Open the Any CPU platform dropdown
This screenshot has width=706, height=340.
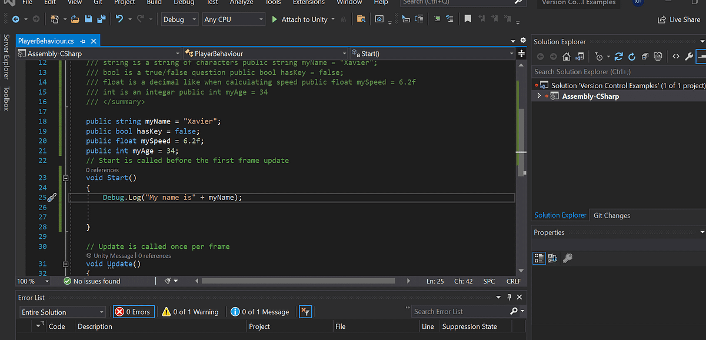(x=233, y=19)
